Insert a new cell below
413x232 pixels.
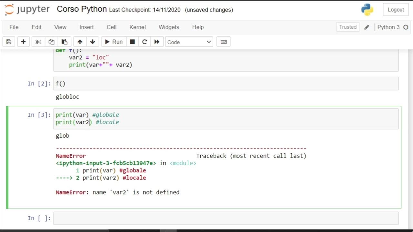pos(23,42)
